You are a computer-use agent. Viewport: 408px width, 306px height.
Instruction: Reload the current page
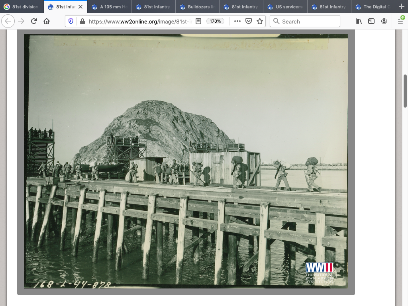tap(34, 22)
